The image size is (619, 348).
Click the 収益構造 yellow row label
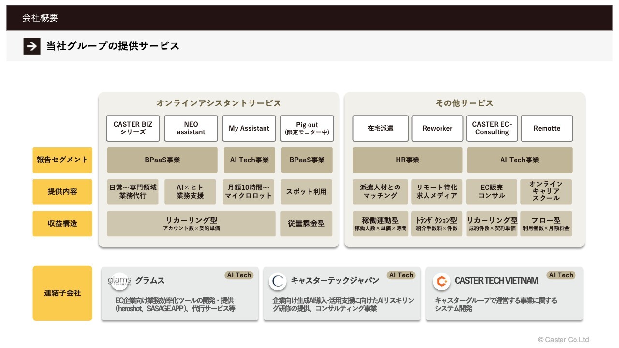click(62, 224)
